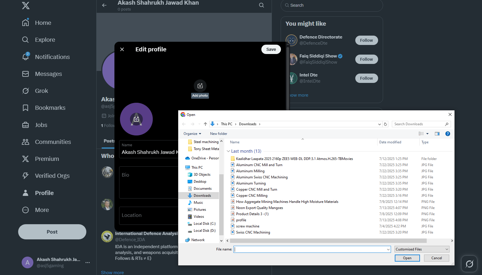Click the Up folder arrow in Open dialog

(205, 124)
